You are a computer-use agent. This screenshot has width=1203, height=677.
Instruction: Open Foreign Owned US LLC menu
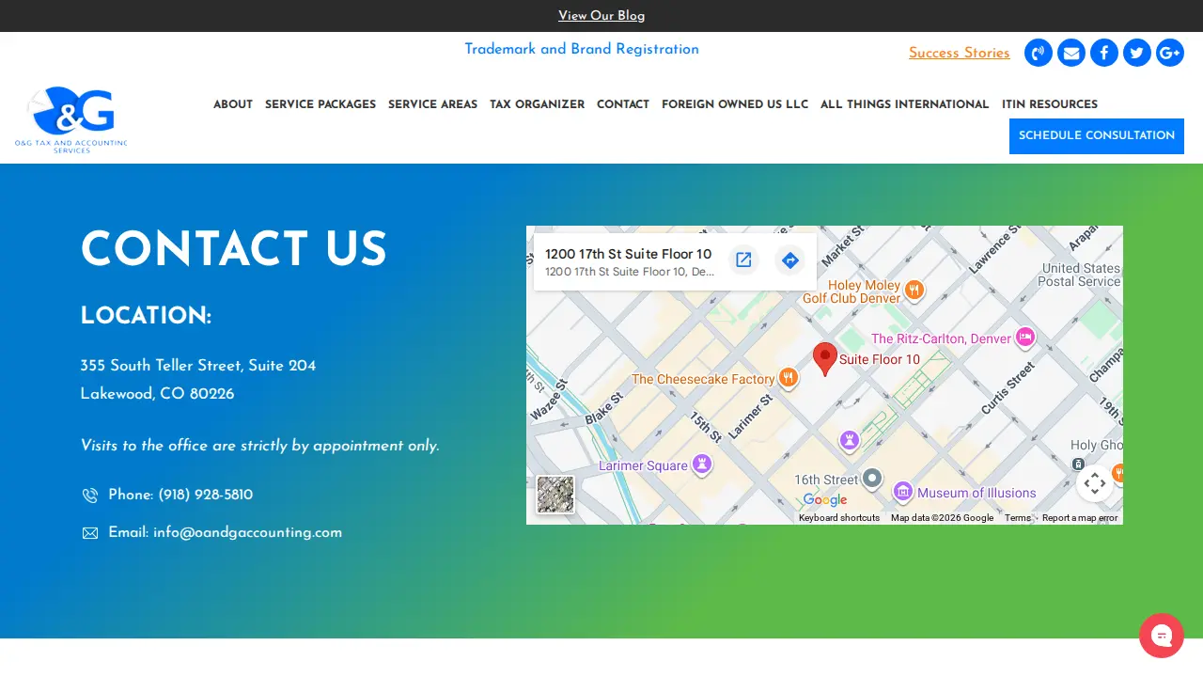click(735, 104)
